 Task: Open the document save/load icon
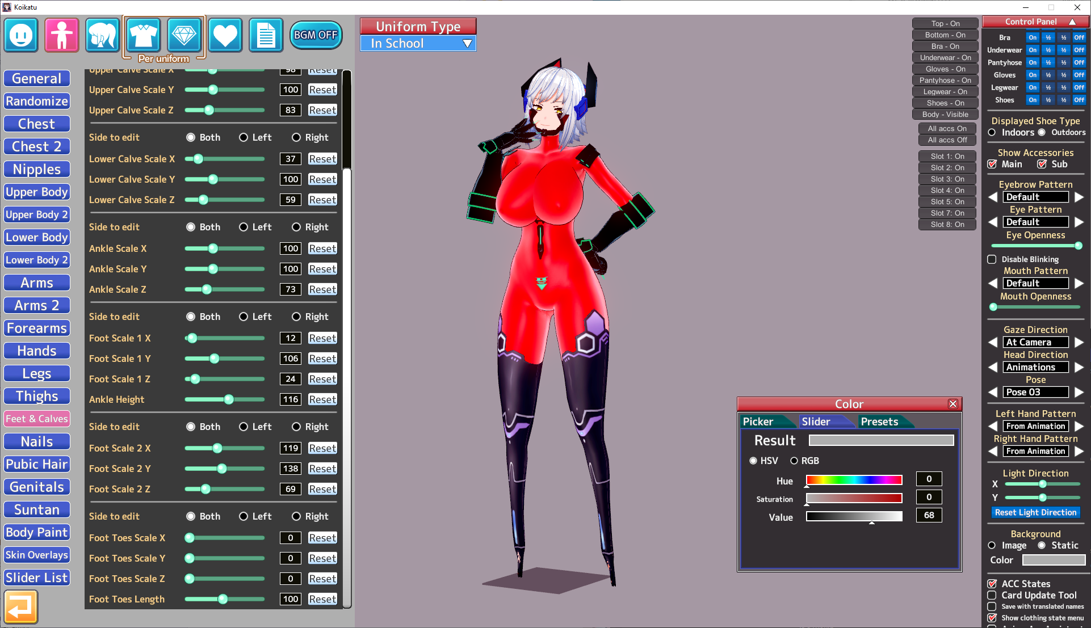point(266,35)
